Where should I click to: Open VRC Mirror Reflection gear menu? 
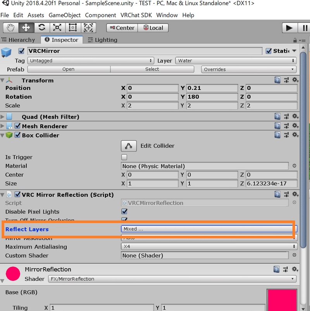click(295, 194)
